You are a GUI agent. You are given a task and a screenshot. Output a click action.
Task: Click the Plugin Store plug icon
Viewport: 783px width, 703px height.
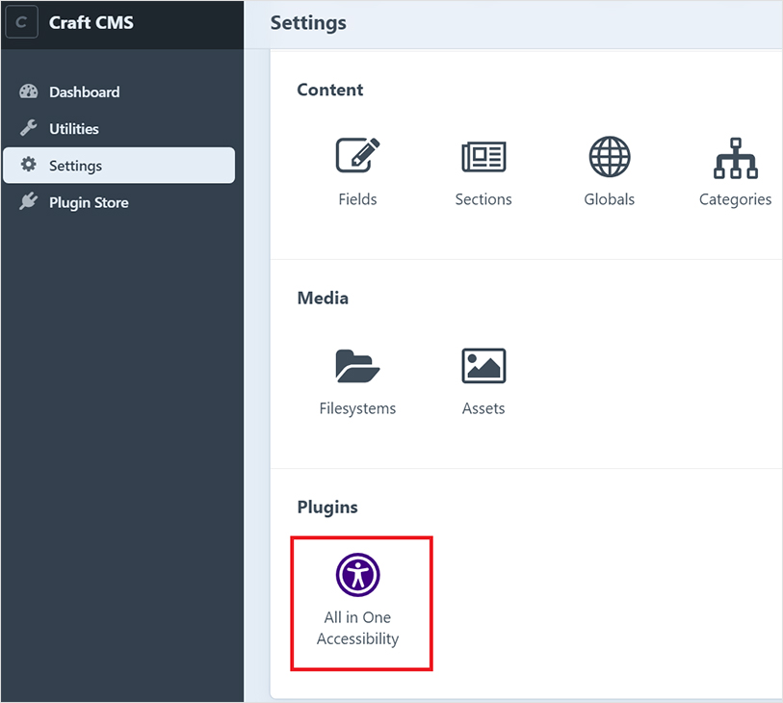coord(29,201)
